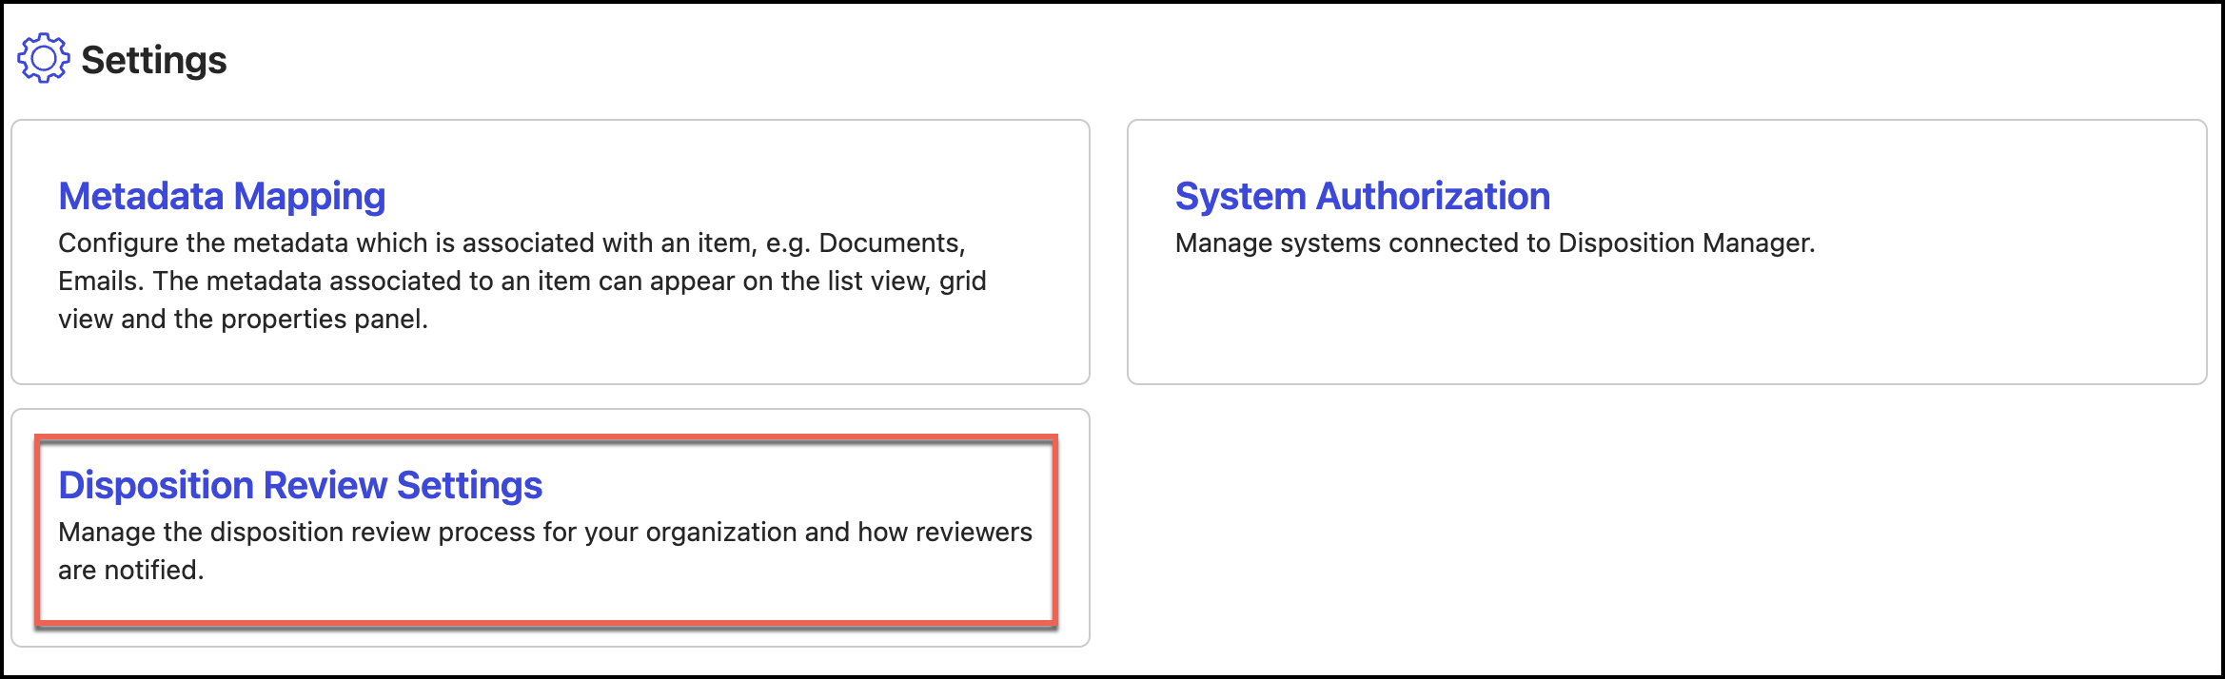
Task: Click the Settings page heading text
Action: pos(154,60)
